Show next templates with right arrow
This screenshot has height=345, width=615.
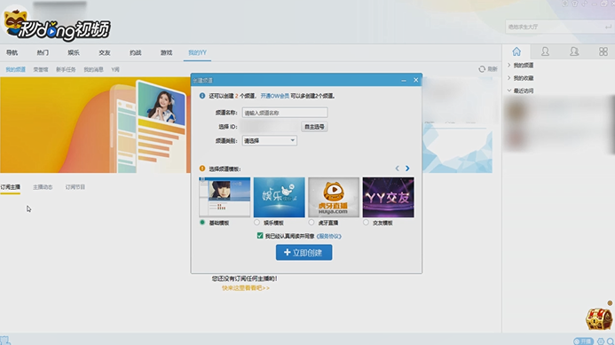(407, 169)
